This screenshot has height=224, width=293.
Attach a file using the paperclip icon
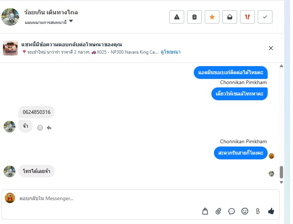[x=218, y=211]
